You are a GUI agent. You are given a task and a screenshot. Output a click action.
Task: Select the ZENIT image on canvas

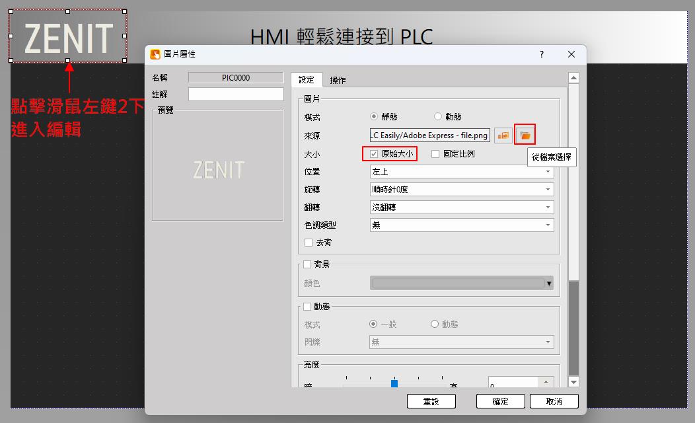click(68, 36)
